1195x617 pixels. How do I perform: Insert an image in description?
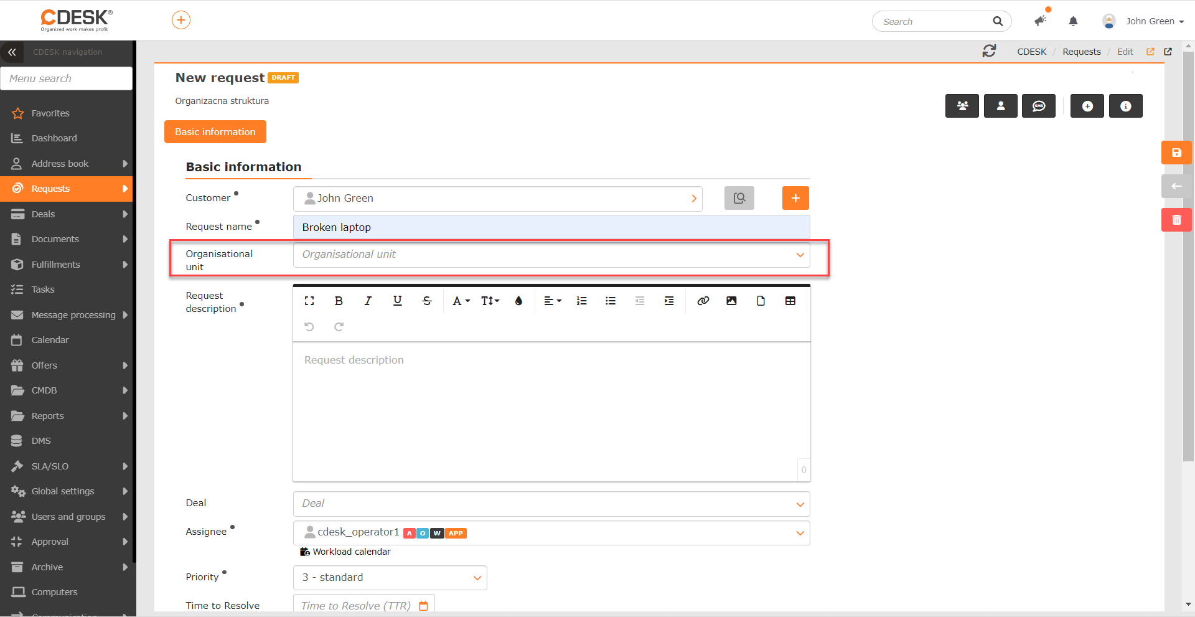click(731, 301)
